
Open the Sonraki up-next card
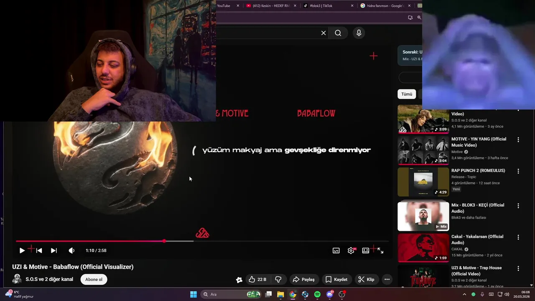[x=410, y=56]
